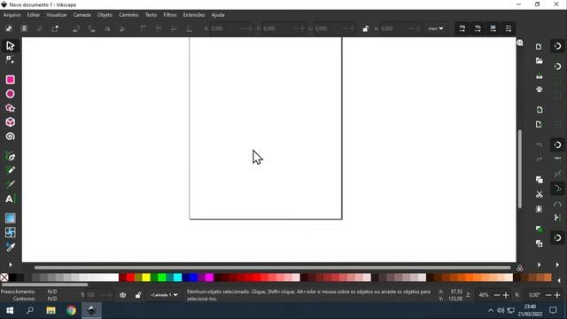Open the Caminho menu
Image resolution: width=567 pixels, height=319 pixels.
coord(128,15)
